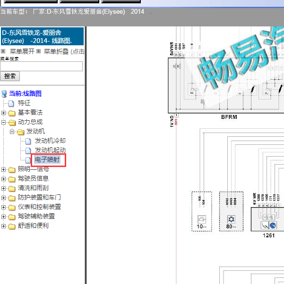
Task: Click the D-东风雪铁龙-爱丽舍 线路图 header banner
Action: coord(42,36)
